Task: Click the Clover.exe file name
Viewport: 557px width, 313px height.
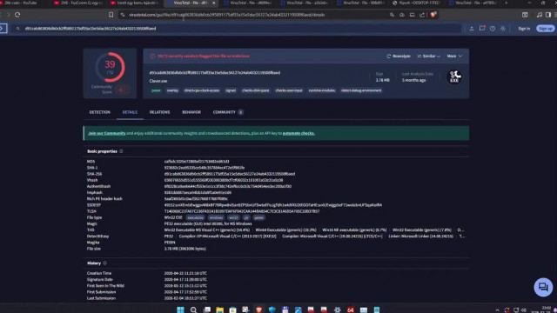Action: coord(158,81)
